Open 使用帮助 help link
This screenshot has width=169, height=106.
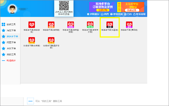click(117, 14)
